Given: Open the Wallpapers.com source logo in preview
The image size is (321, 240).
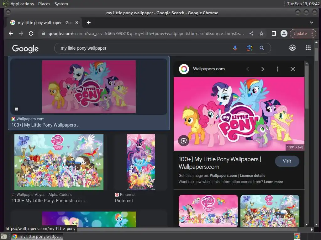Looking at the screenshot, I should point(184,69).
